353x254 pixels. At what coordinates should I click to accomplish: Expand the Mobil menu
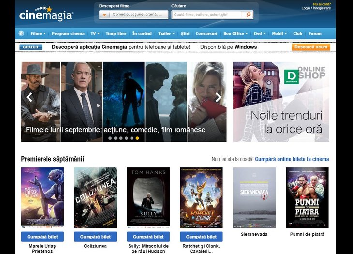(279, 33)
